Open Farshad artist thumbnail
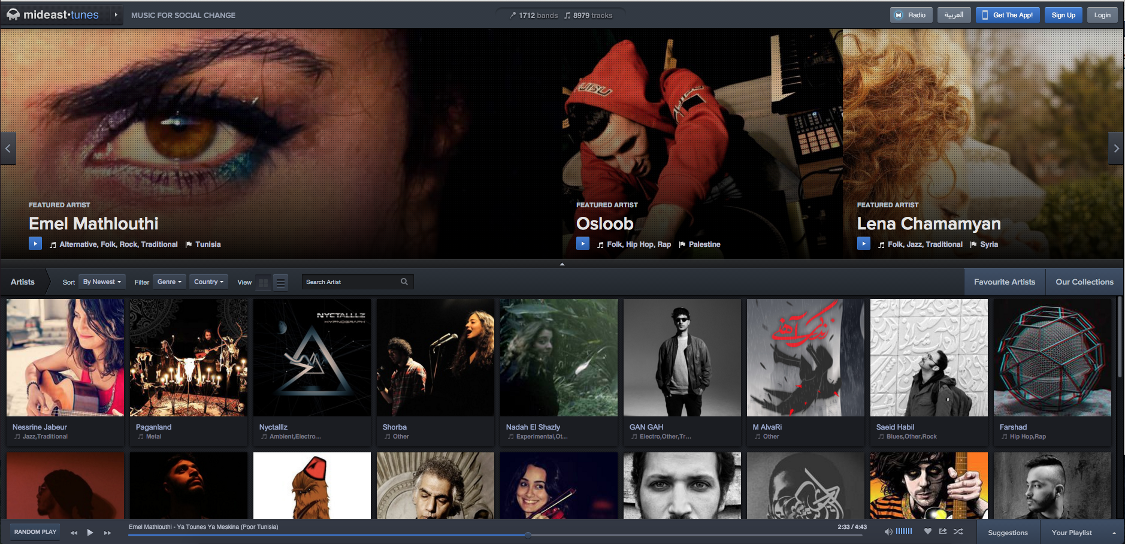The height and width of the screenshot is (544, 1125). click(1053, 358)
